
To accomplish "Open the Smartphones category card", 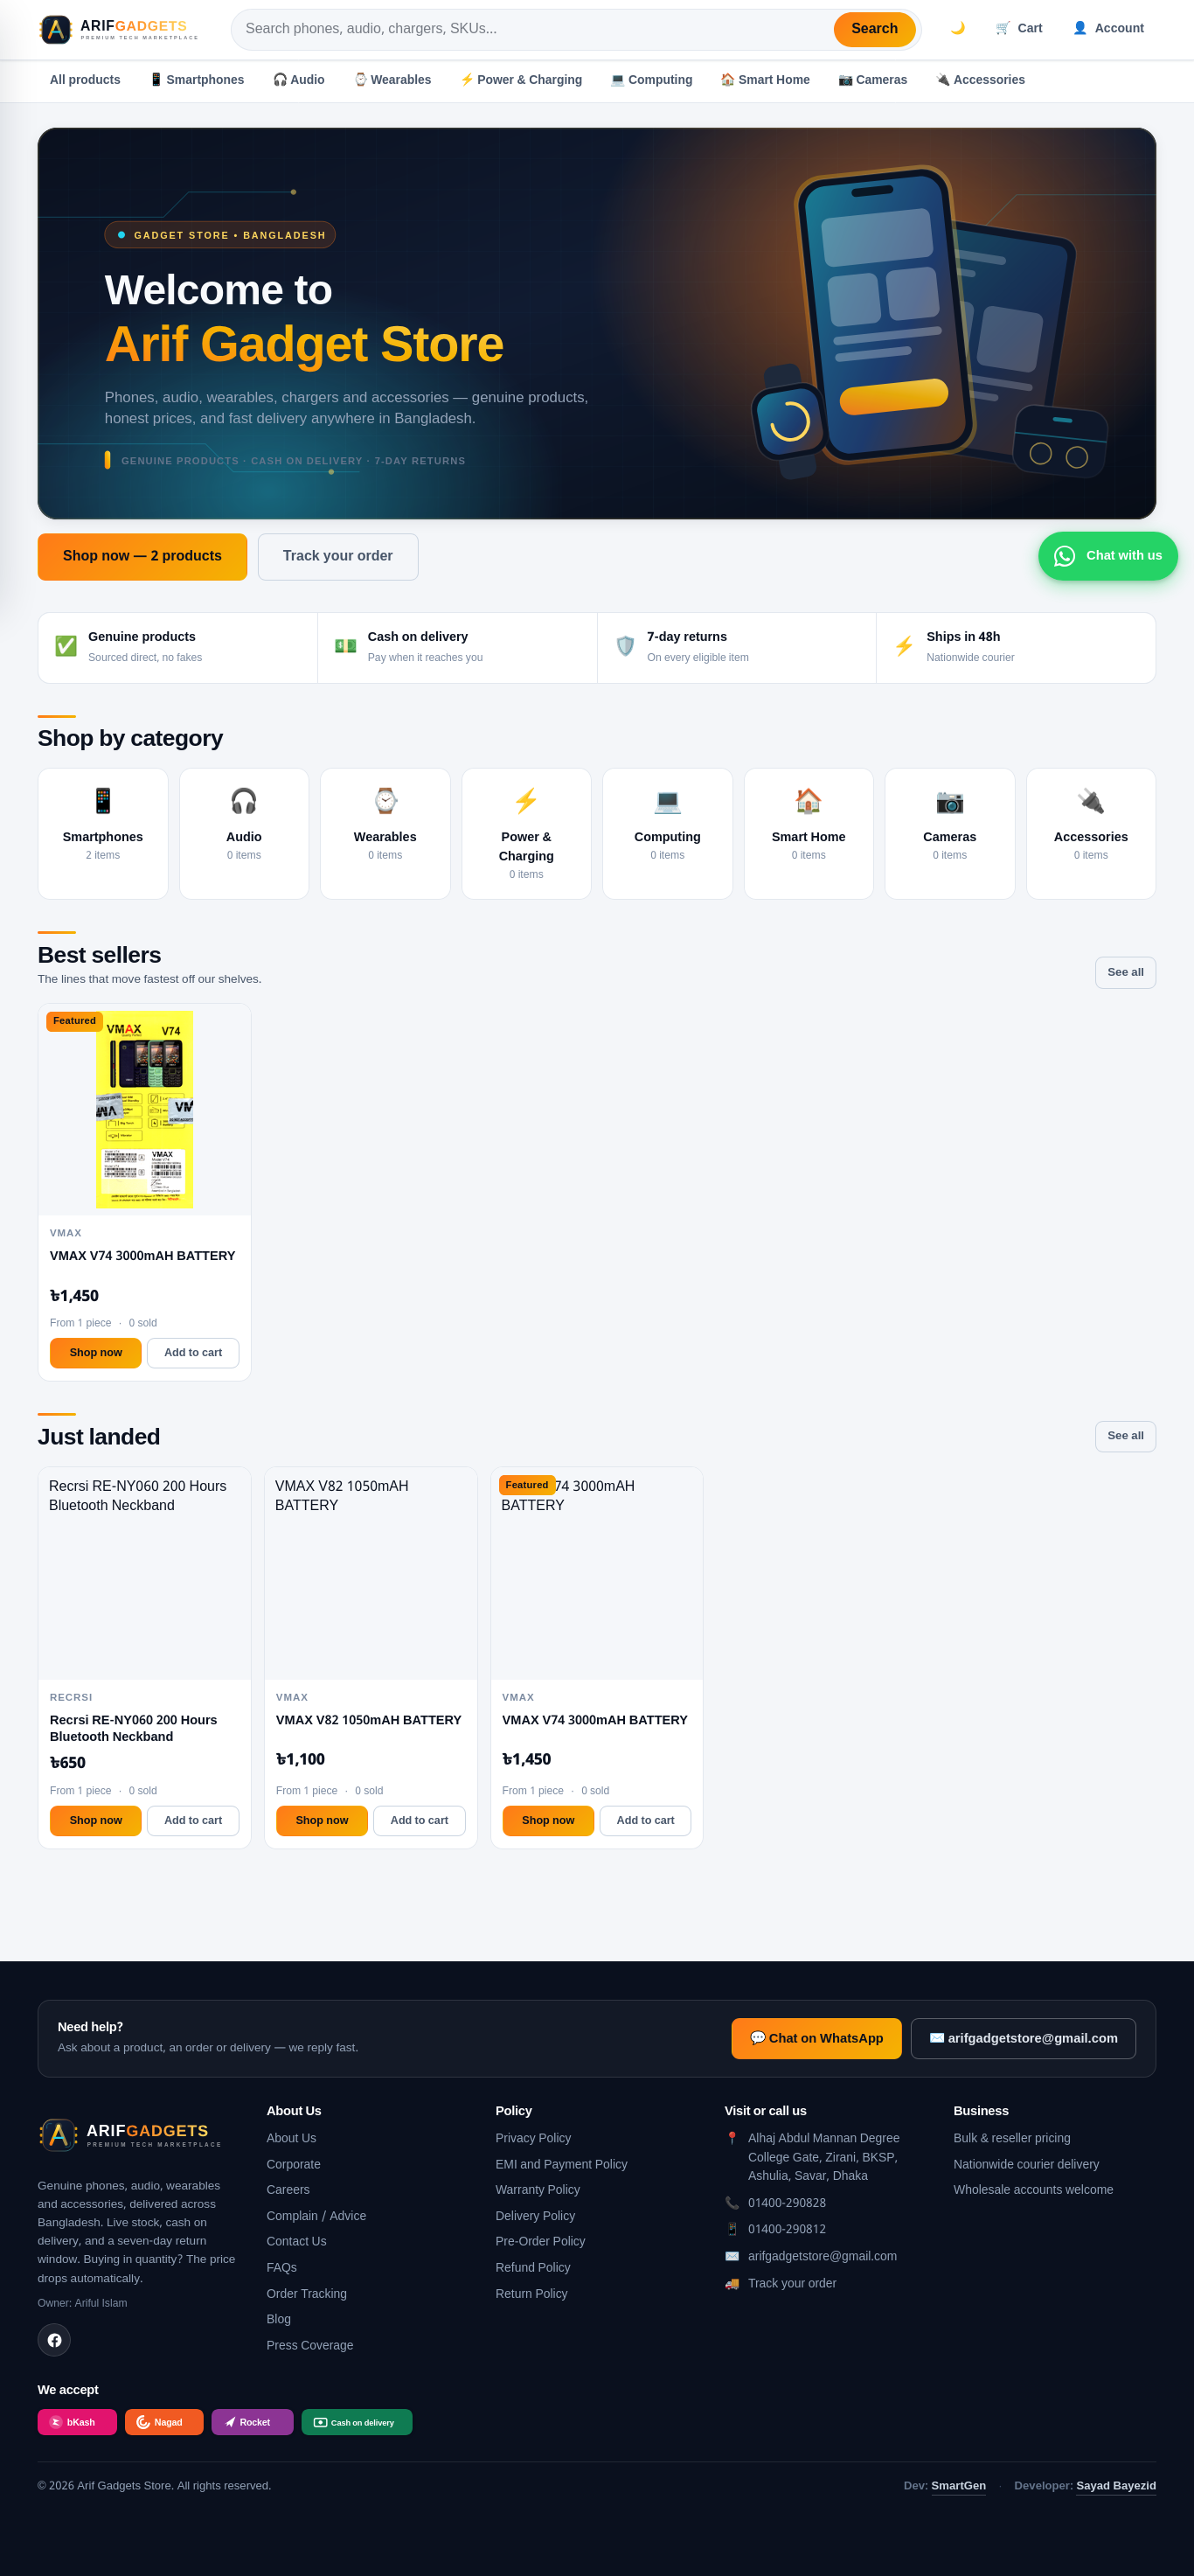I will [x=103, y=834].
